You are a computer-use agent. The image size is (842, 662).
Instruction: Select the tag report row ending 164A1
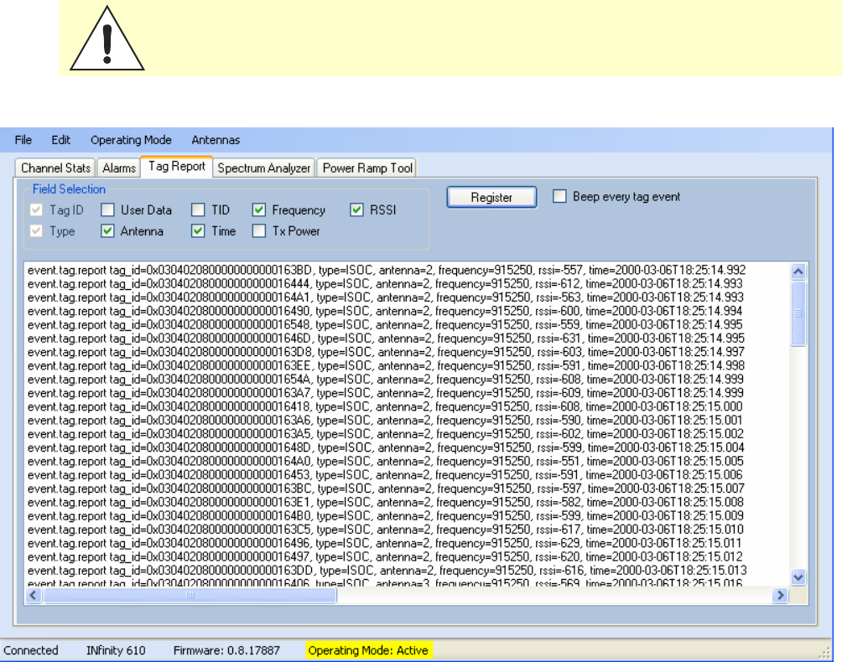[386, 297]
